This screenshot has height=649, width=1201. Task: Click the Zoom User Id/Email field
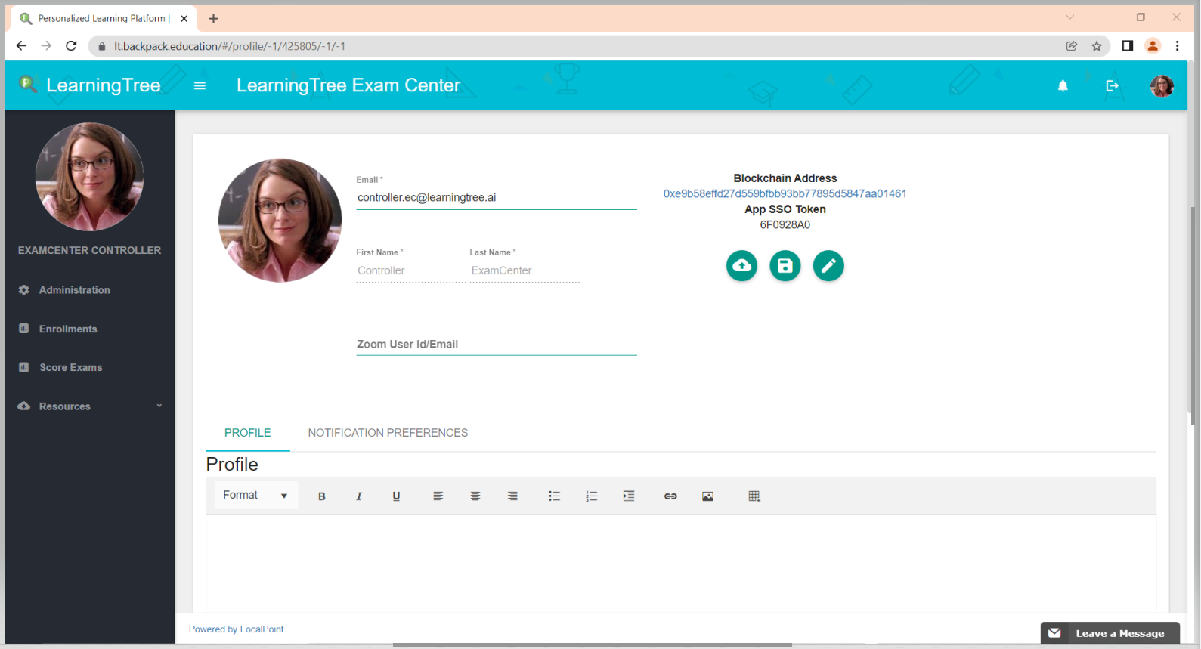pos(496,345)
